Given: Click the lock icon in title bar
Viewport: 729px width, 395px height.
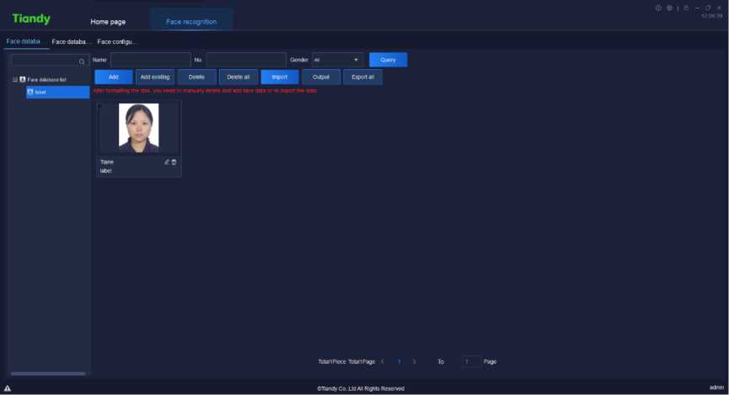Looking at the screenshot, I should coord(686,8).
